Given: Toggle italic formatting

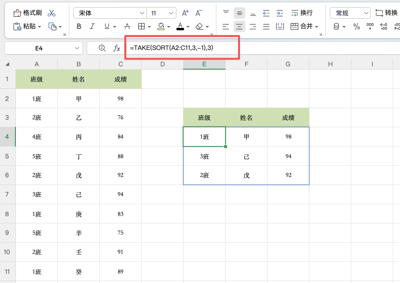Looking at the screenshot, I should pos(92,26).
